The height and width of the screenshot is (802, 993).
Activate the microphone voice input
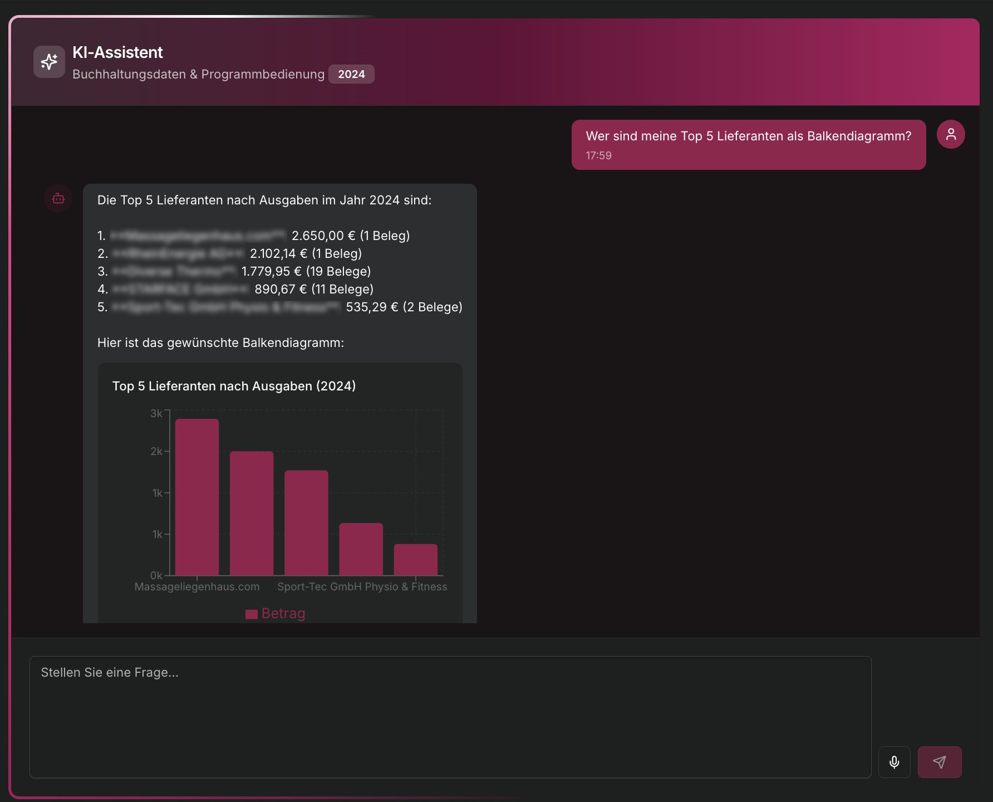(894, 762)
